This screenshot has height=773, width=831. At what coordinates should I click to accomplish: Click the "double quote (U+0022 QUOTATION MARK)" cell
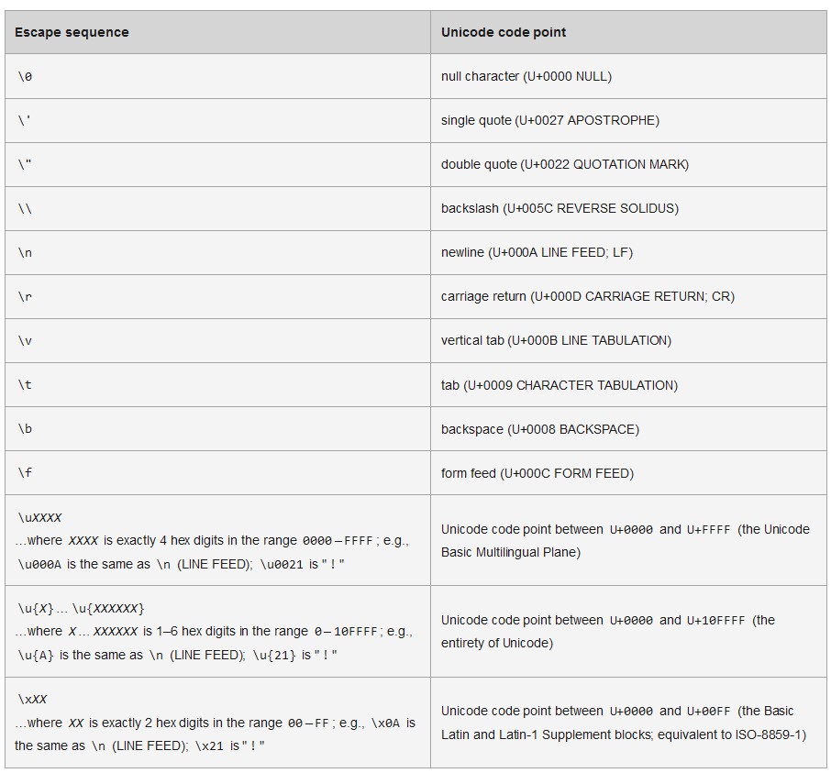[x=564, y=165]
